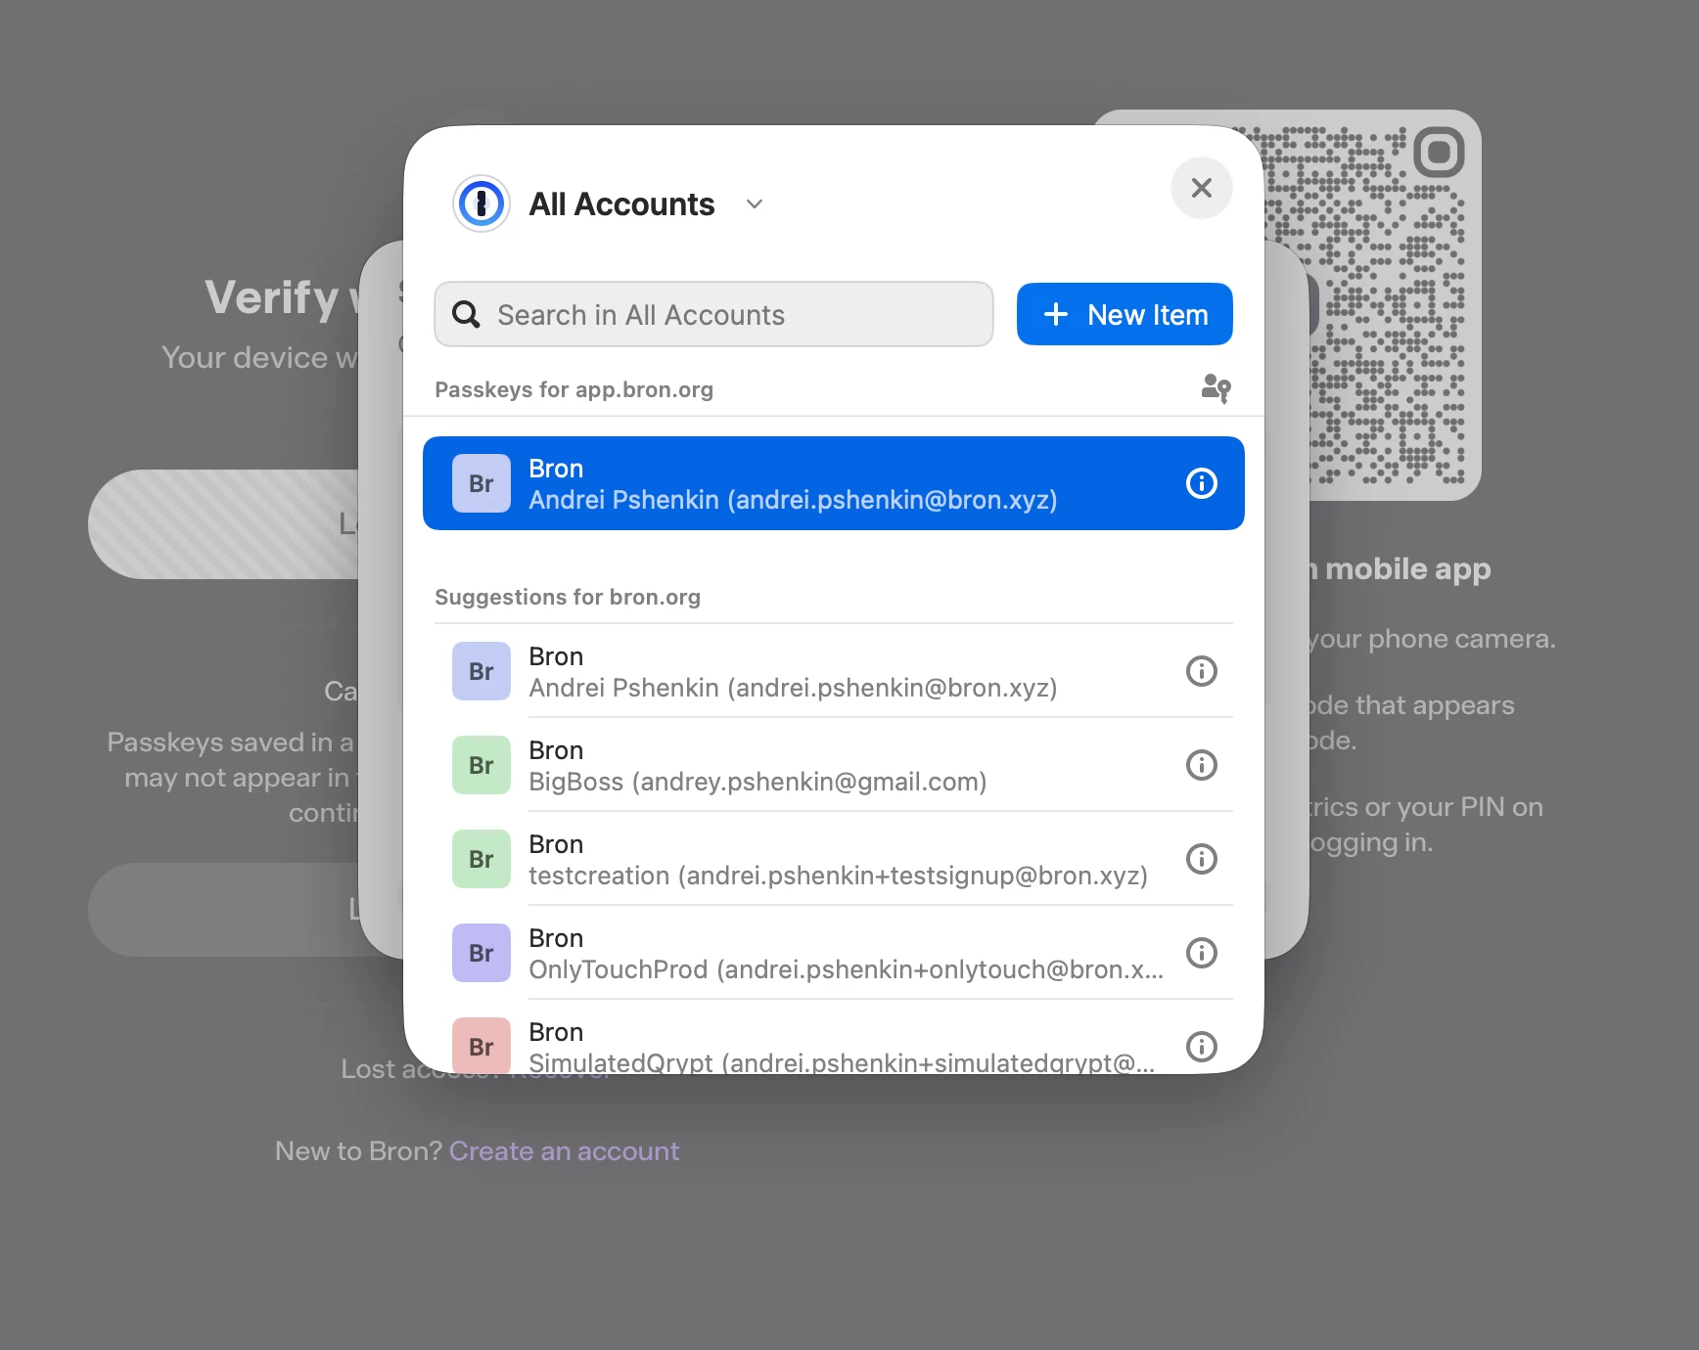The width and height of the screenshot is (1699, 1350).
Task: Focus the Search in All Accounts field
Action: (713, 314)
